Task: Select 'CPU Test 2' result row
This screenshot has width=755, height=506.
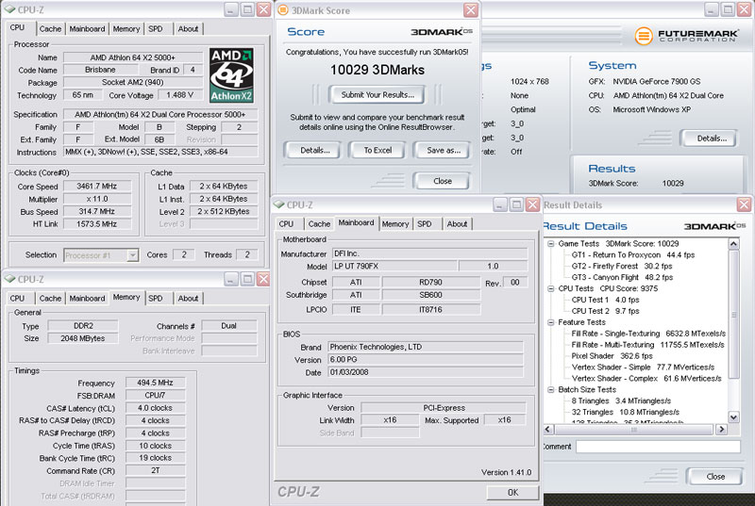Action: (x=605, y=311)
